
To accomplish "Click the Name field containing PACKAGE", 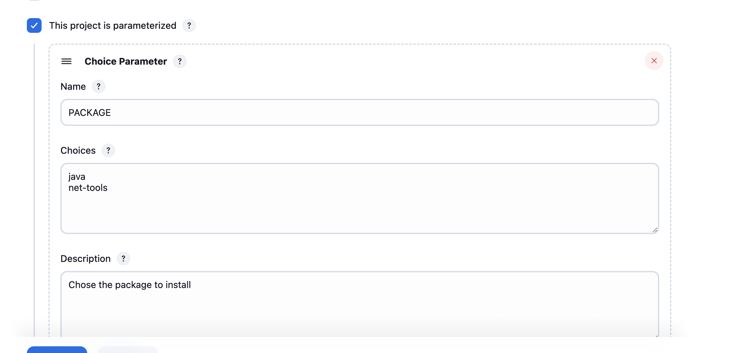I will [x=359, y=113].
